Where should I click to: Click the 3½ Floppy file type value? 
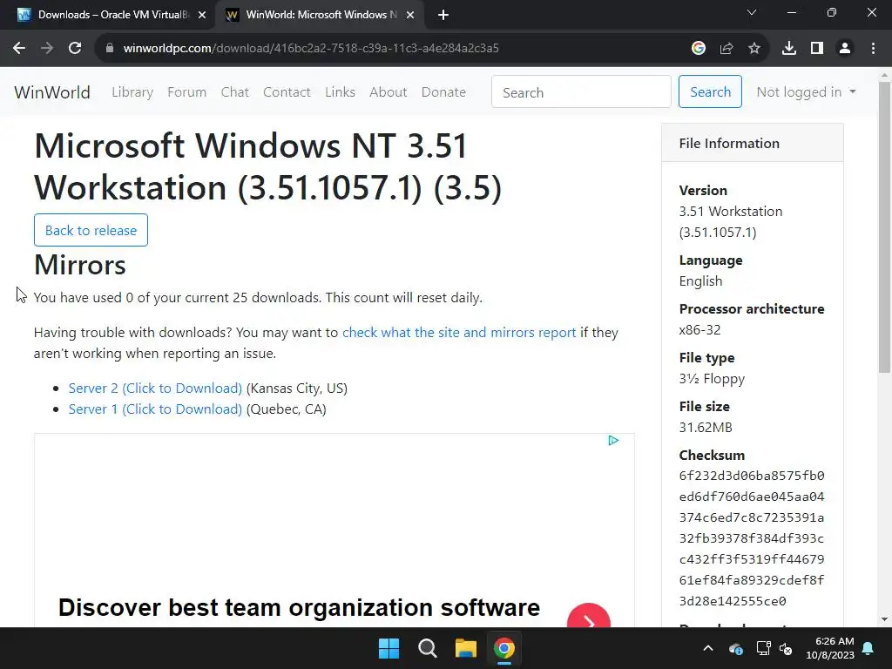[x=712, y=379]
